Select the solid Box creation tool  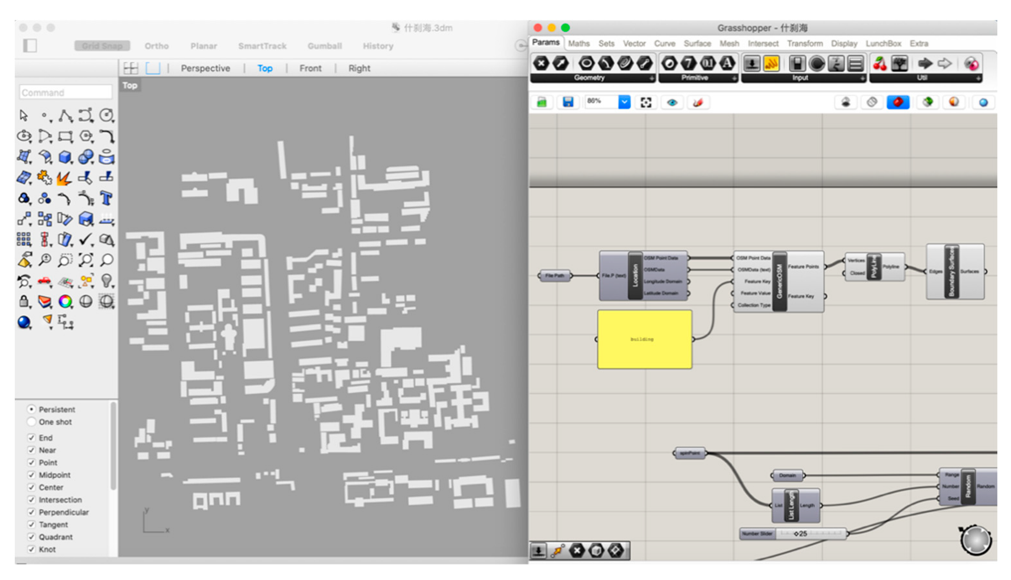pos(65,157)
